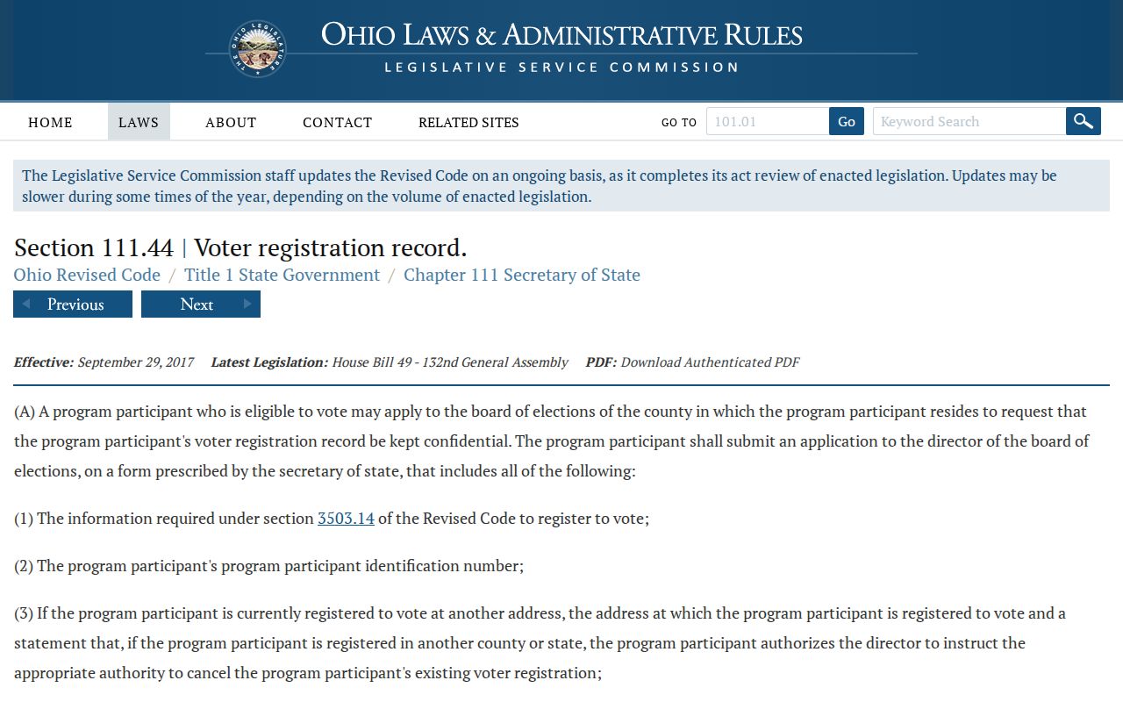The image size is (1123, 702).
Task: Go to the Contact menu item
Action: [338, 122]
